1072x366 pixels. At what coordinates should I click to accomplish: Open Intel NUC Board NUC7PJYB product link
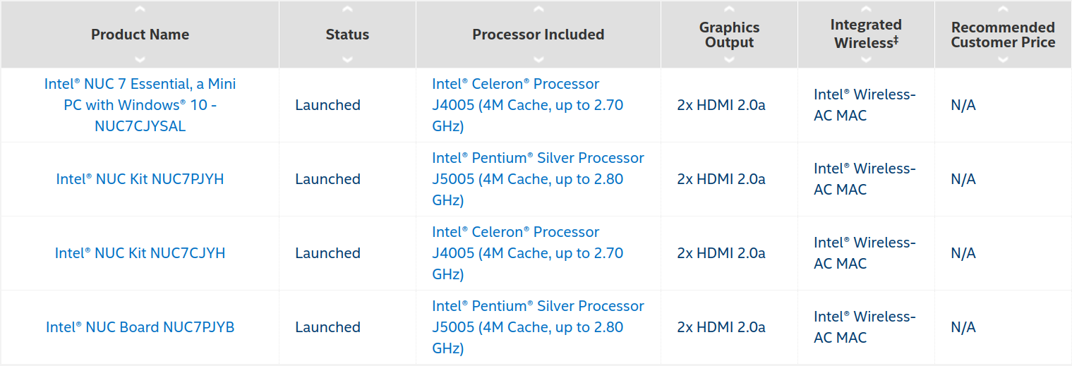click(140, 327)
